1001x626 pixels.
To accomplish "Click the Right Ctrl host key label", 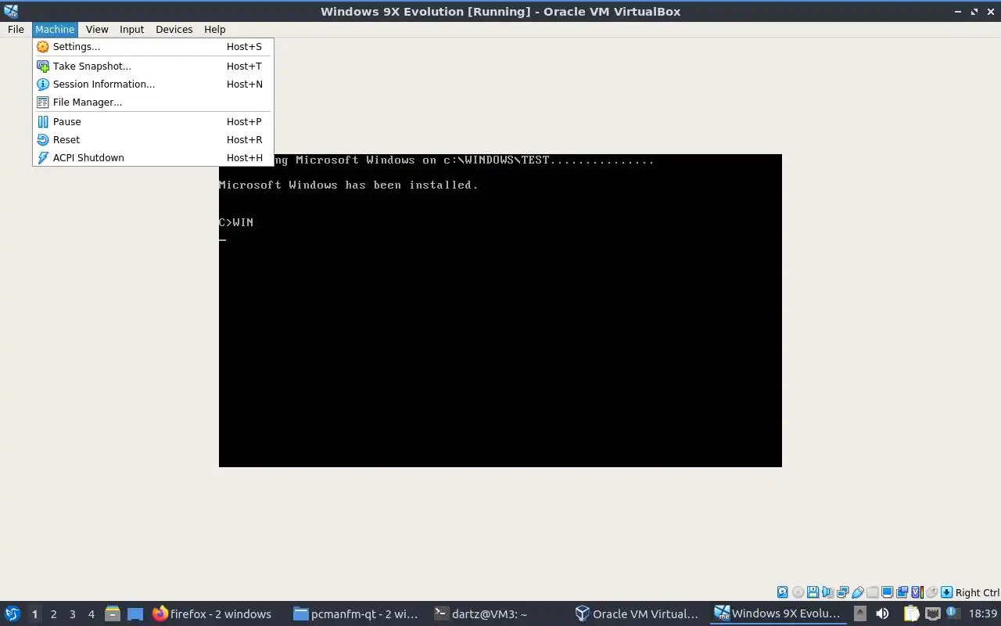I will [978, 592].
